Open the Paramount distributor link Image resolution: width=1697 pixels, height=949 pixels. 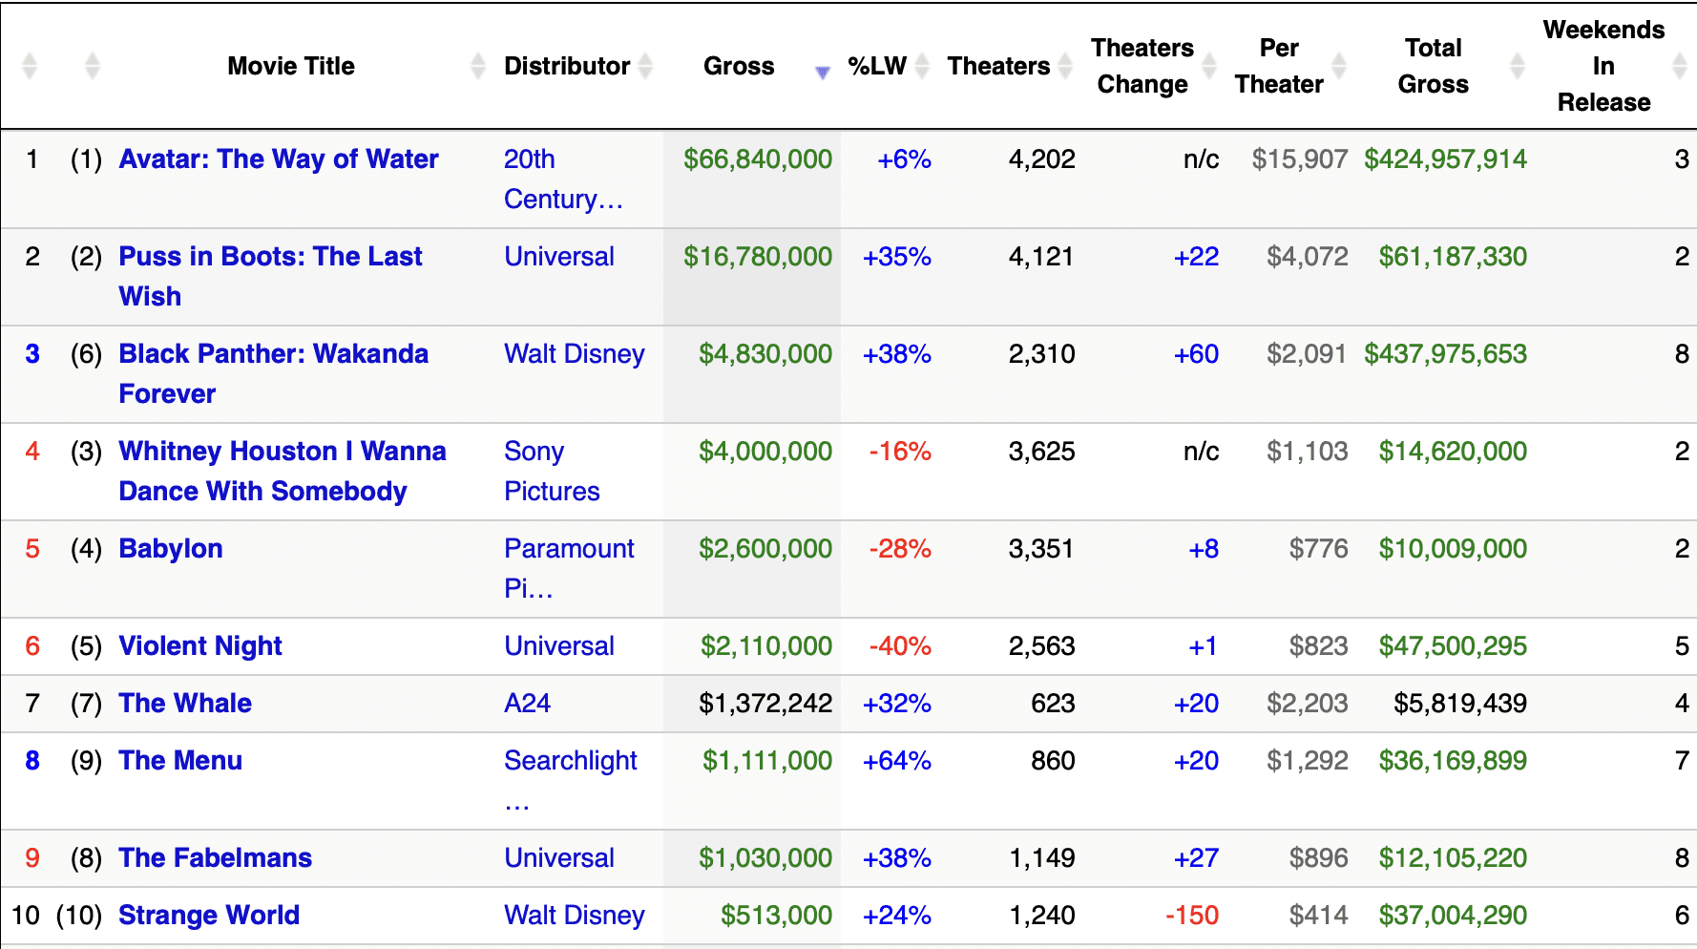tap(569, 568)
